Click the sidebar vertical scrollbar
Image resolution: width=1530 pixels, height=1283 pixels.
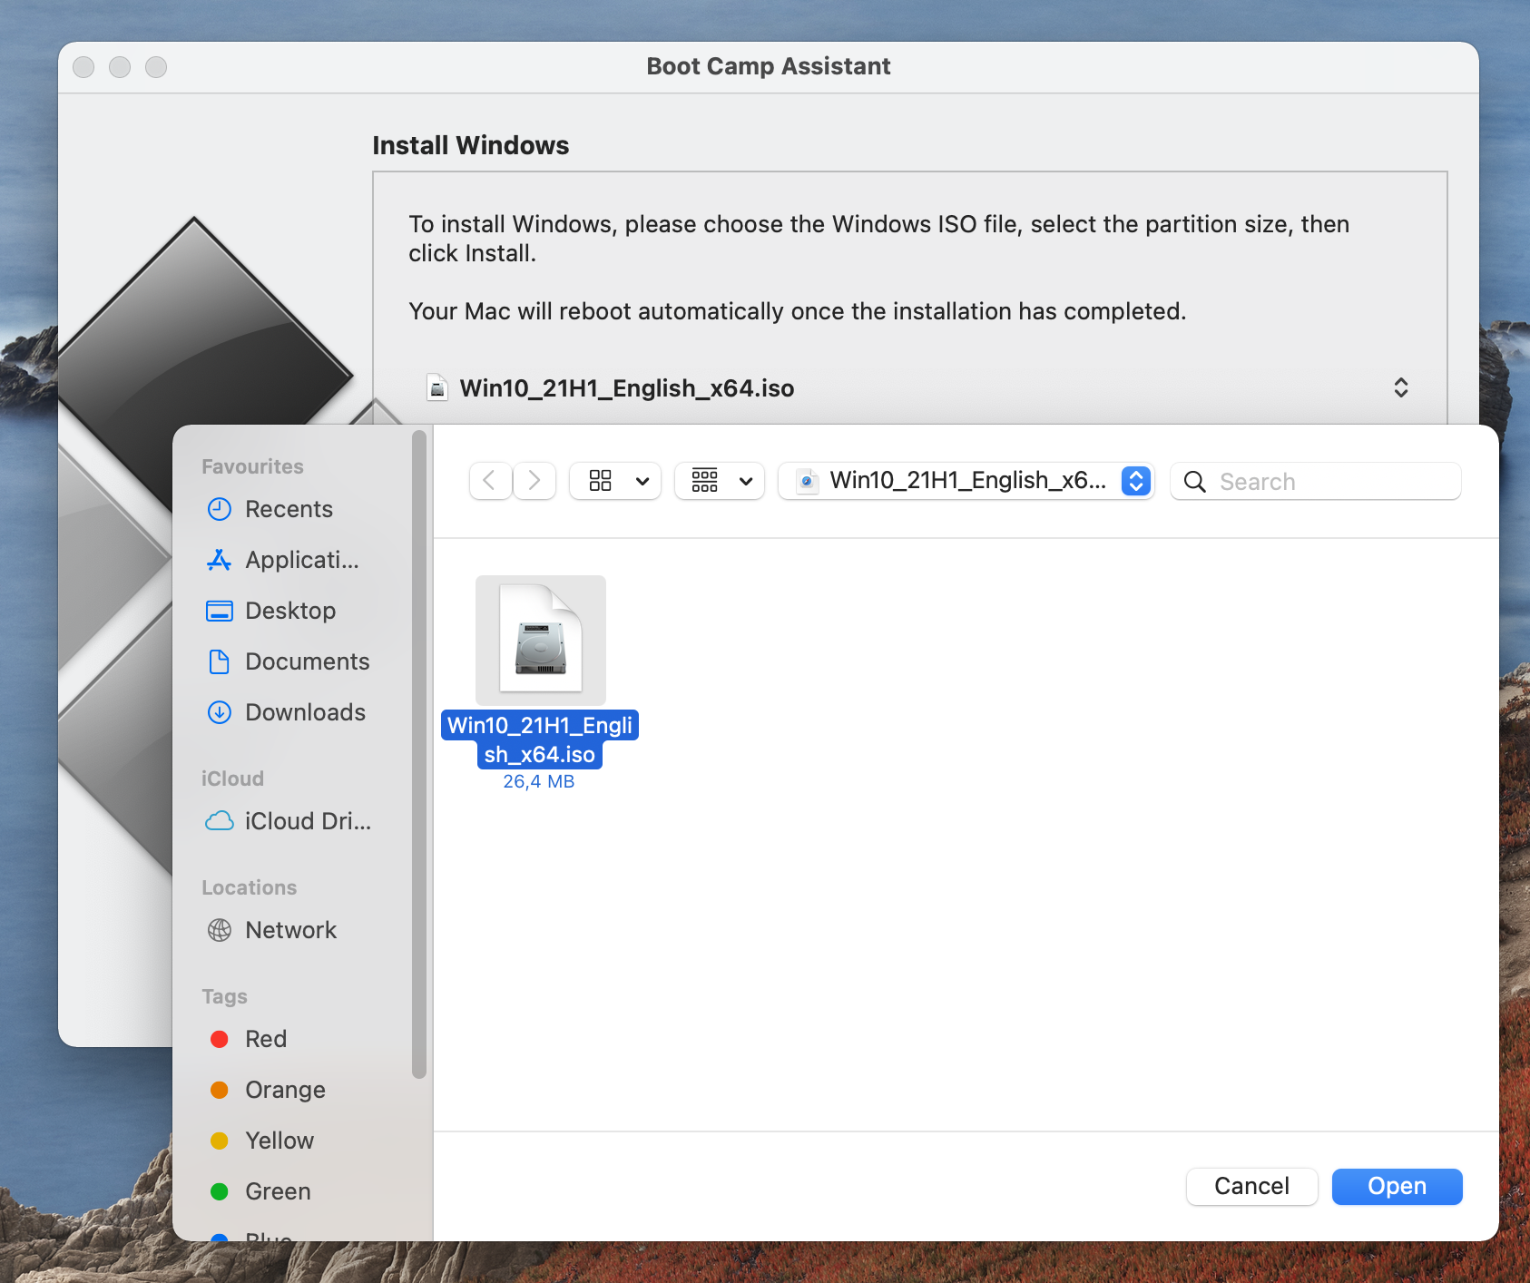point(418,753)
